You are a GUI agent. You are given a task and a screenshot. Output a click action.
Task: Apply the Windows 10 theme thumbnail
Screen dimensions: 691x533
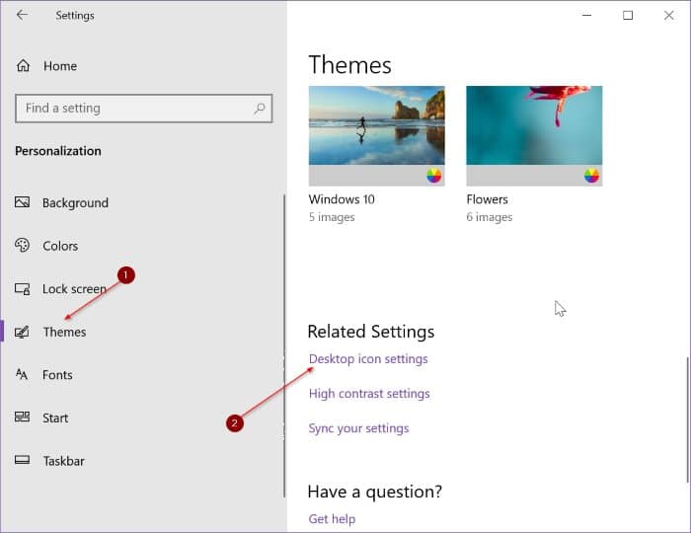(376, 135)
